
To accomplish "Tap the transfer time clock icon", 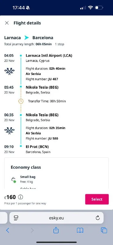I will (x=21, y=101).
